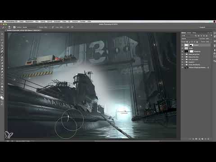
Task: Delete layer using the trash icon
Action: click(x=208, y=139)
